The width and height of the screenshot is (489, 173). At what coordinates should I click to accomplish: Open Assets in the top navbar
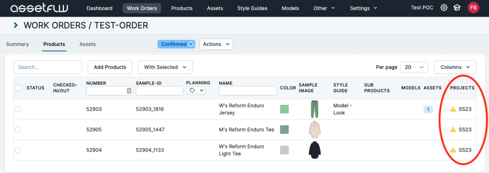215,9
